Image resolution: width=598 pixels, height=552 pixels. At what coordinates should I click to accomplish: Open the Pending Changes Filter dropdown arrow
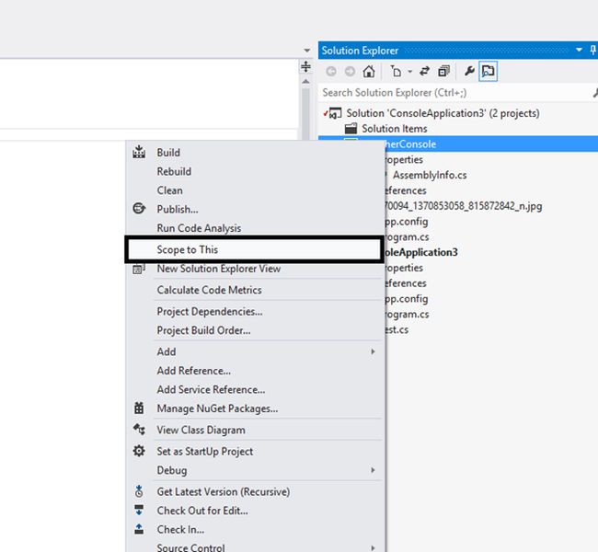[x=410, y=72]
